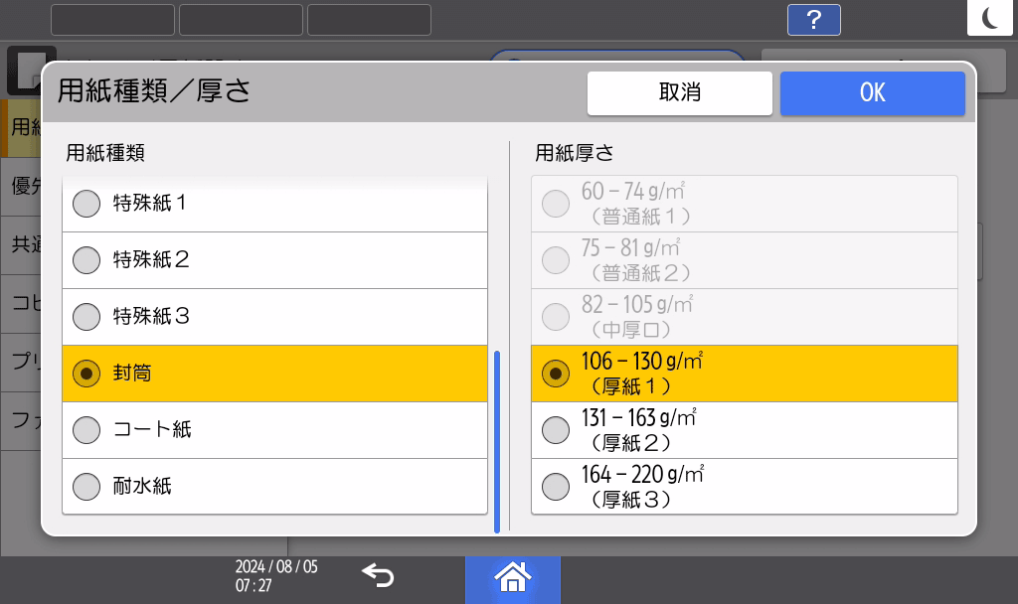1018x604 pixels.
Task: Click the middle blank top bar button
Action: tap(241, 20)
